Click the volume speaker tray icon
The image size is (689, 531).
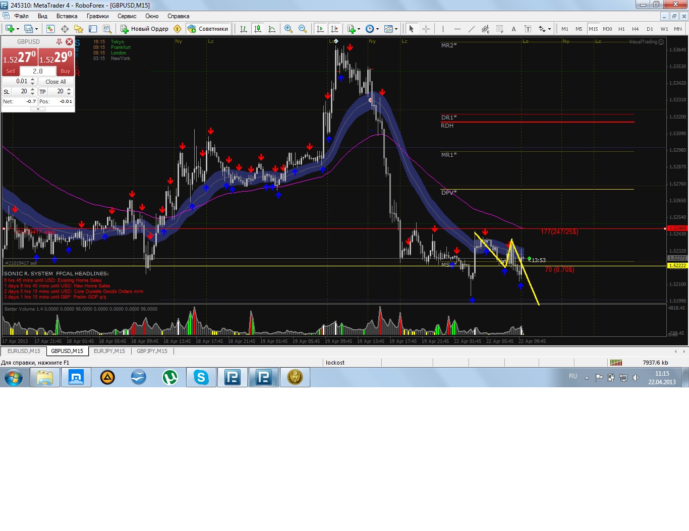pos(636,377)
